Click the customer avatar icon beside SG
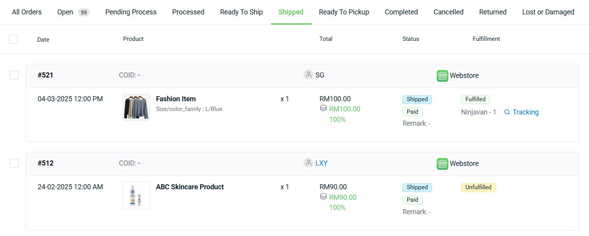 click(308, 75)
